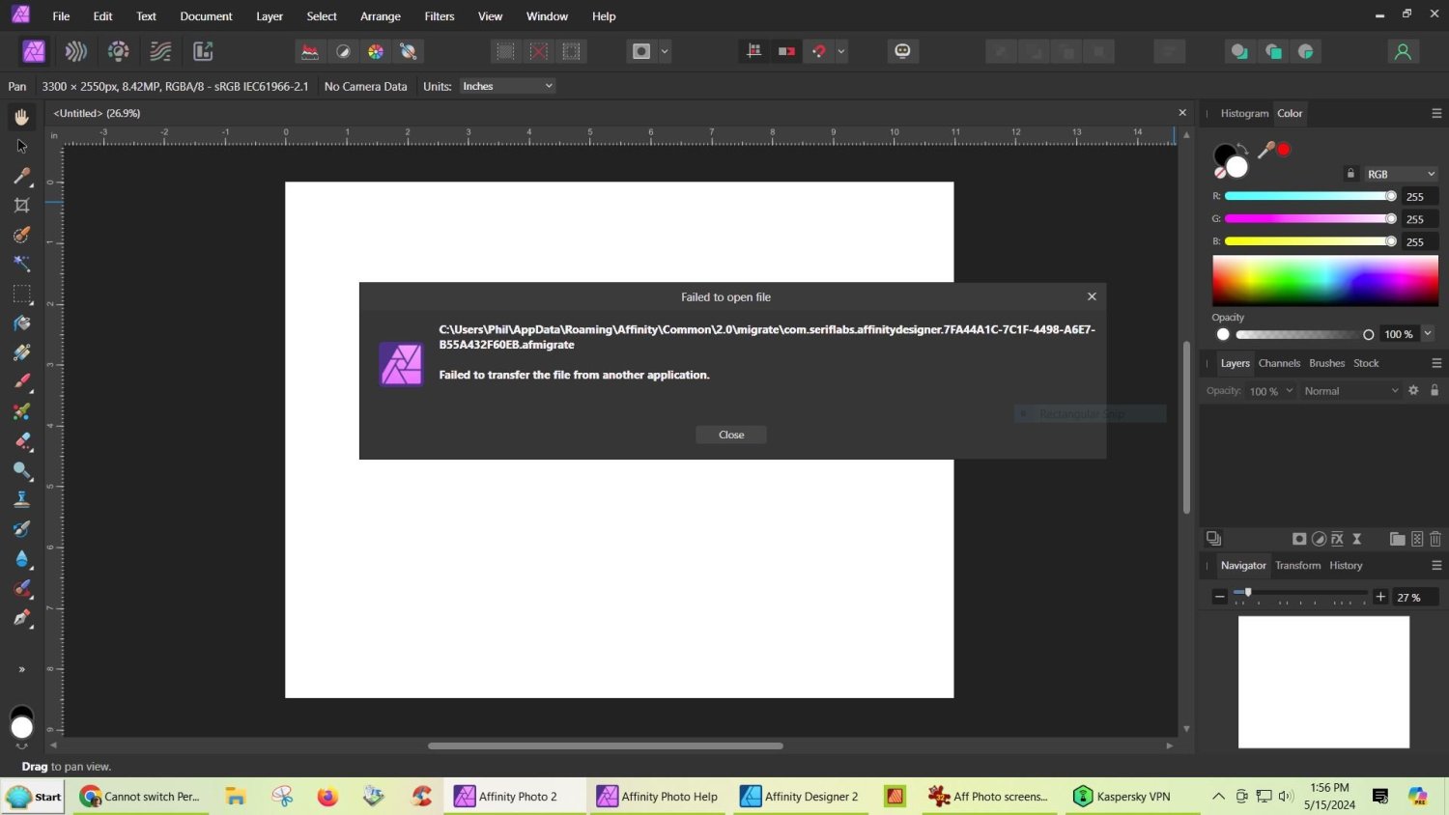
Task: Activate the Crop tool
Action: (21, 205)
